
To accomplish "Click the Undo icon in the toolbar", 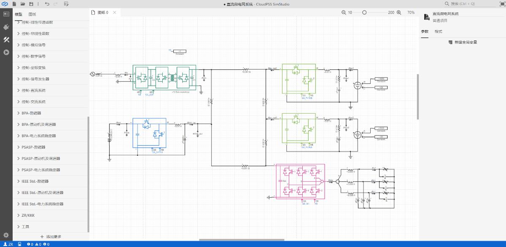I will click(x=47, y=4).
